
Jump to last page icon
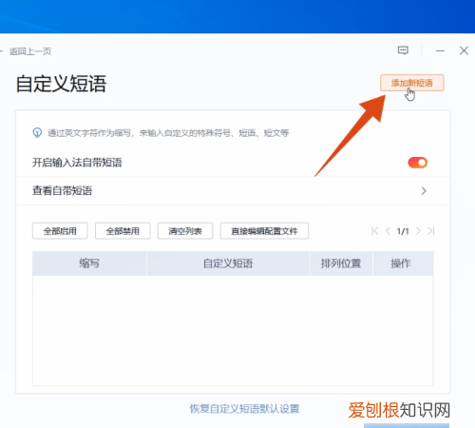coord(431,231)
